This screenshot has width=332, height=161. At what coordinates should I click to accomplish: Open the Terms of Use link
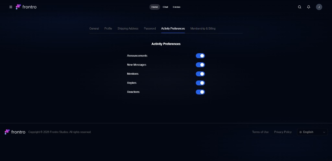click(x=260, y=132)
